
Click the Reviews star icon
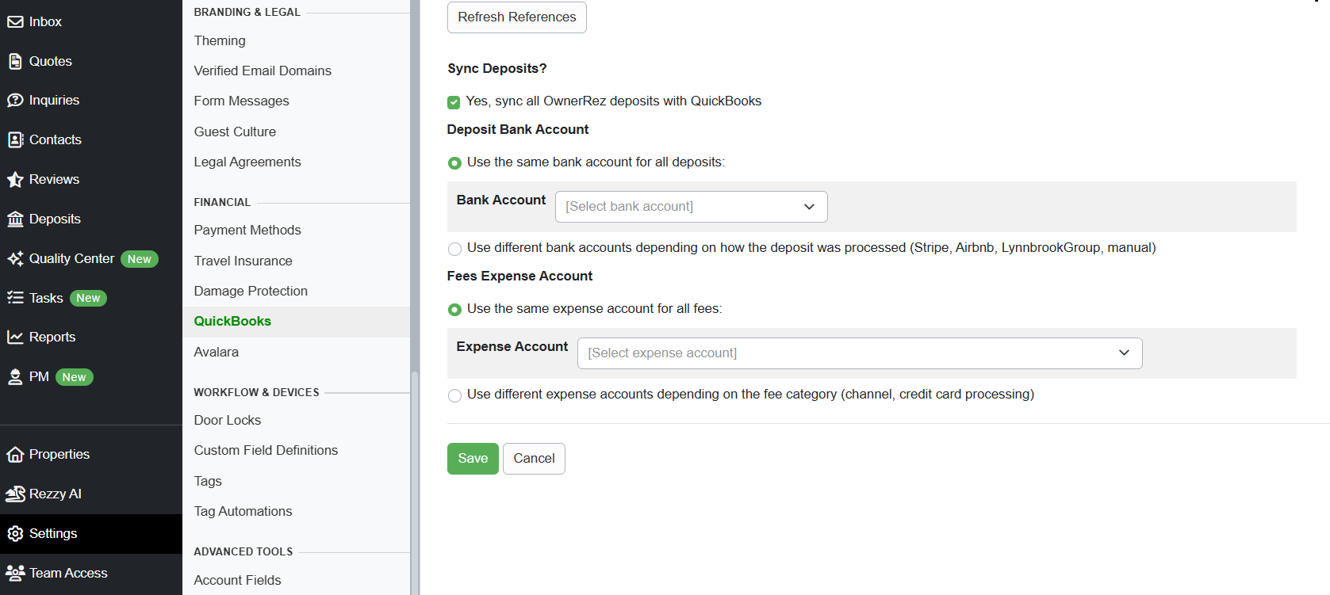[15, 180]
